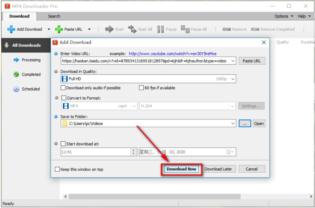Click the browse folder ... button

pyautogui.click(x=245, y=124)
